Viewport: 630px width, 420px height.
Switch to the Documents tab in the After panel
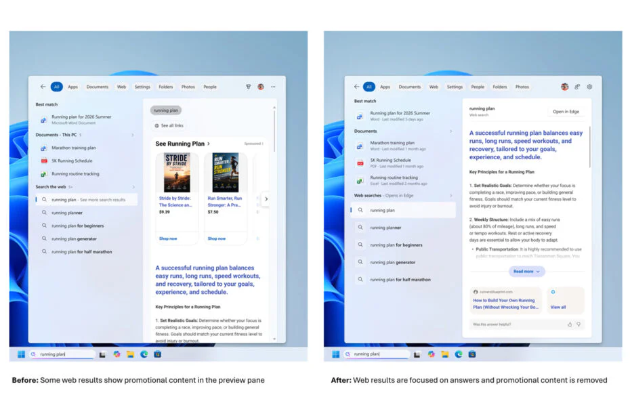[409, 87]
